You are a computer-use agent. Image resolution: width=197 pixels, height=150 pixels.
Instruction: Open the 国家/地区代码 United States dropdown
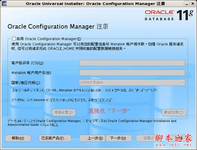[132, 83]
